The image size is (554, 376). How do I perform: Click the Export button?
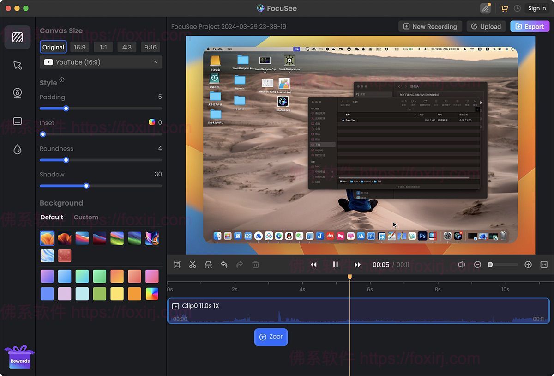[530, 26]
